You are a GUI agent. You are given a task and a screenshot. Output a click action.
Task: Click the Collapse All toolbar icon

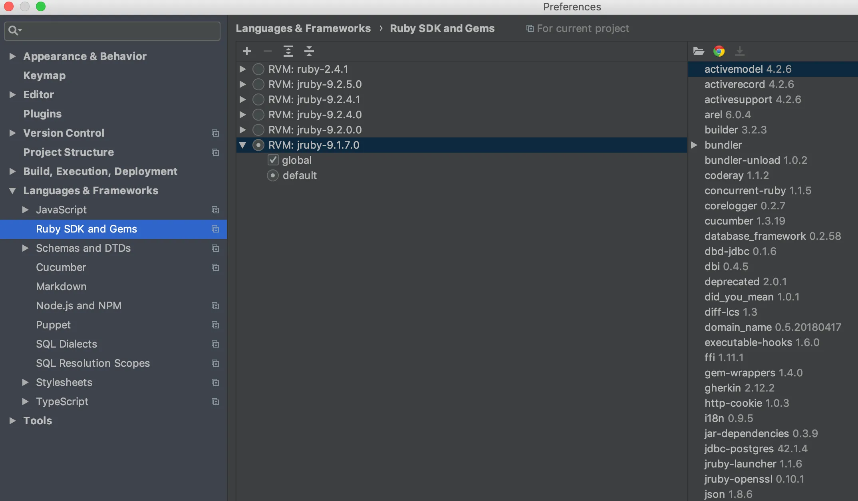[309, 51]
